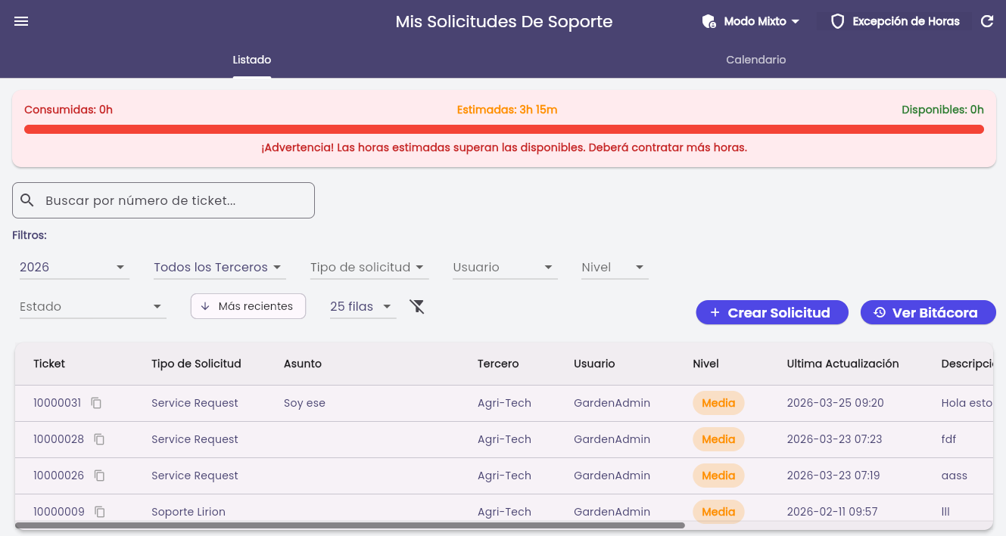Switch to the Calendario tab
1006x536 pixels.
pyautogui.click(x=755, y=60)
